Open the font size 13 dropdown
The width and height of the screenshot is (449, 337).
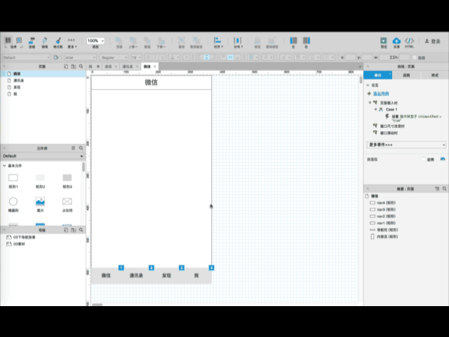(x=136, y=58)
